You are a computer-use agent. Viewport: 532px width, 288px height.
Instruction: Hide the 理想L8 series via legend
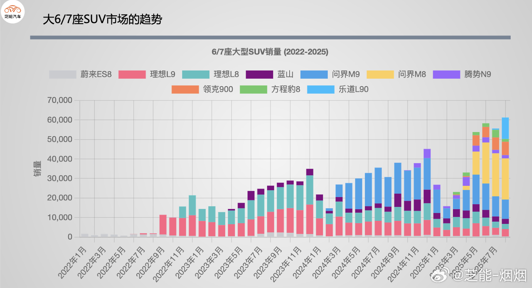coord(196,75)
